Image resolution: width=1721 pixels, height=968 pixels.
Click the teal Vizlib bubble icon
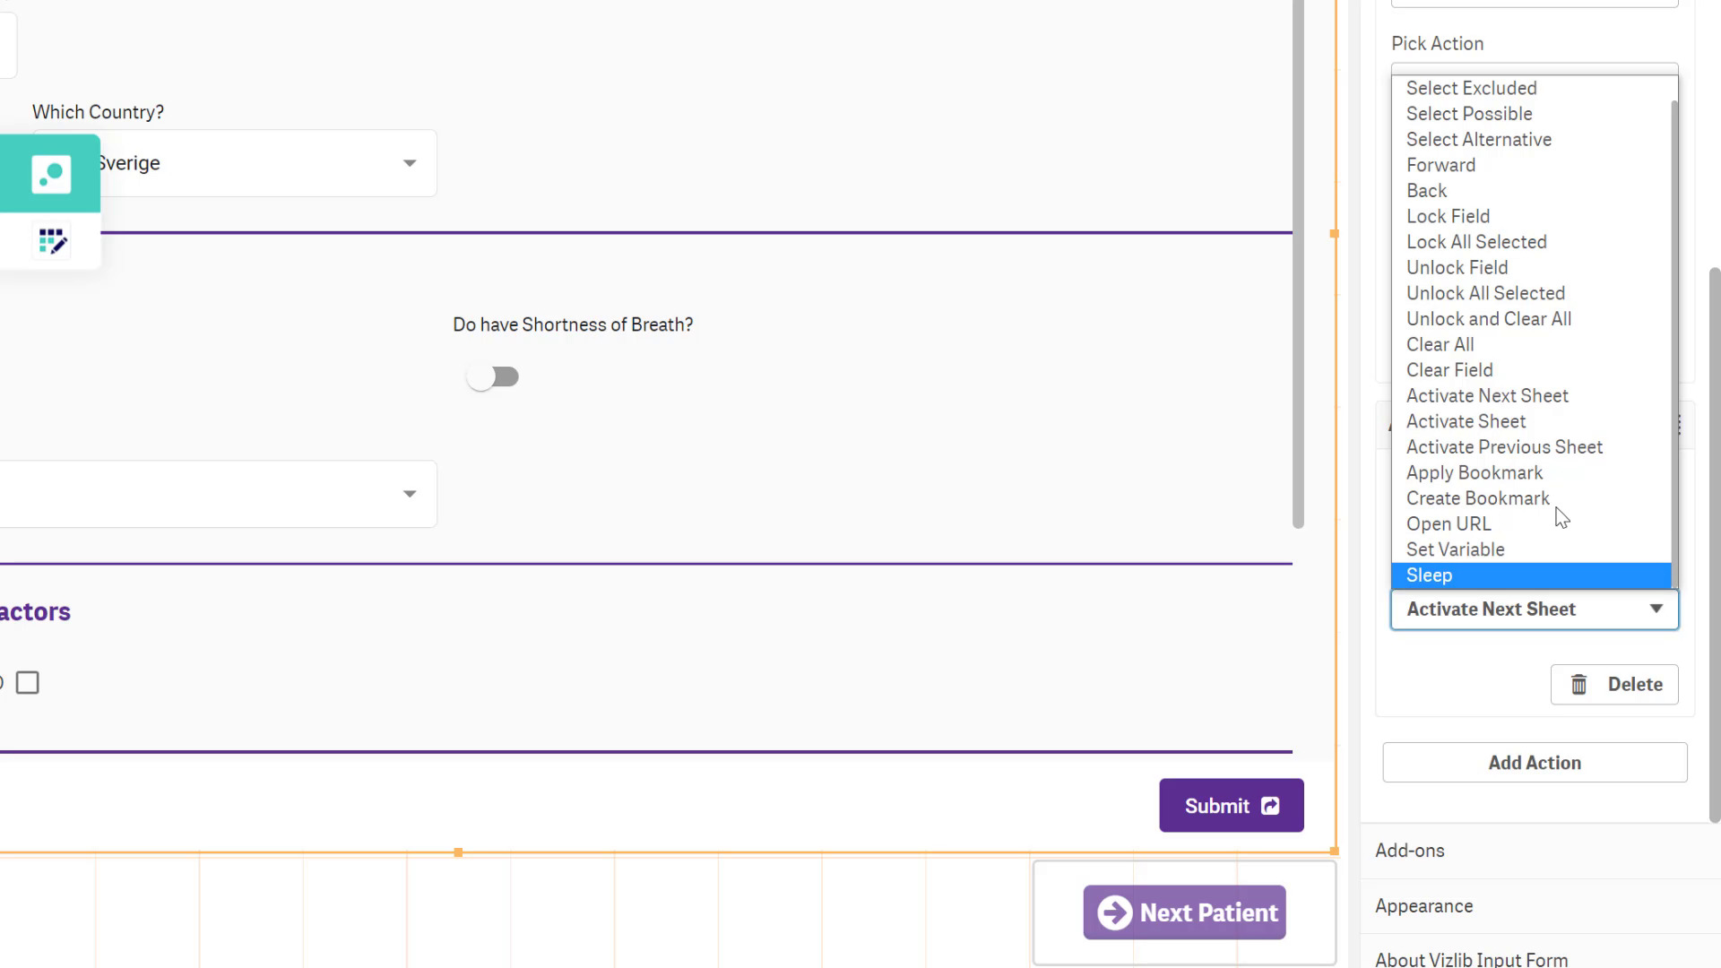point(51,174)
